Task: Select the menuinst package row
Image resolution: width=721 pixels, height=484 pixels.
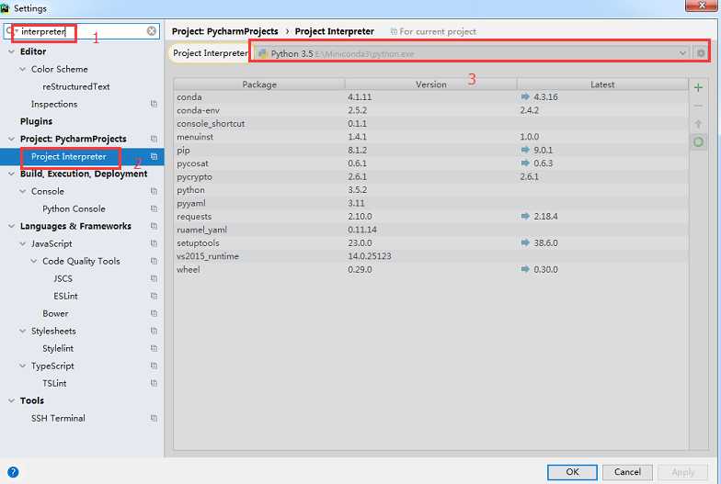Action: coord(430,137)
